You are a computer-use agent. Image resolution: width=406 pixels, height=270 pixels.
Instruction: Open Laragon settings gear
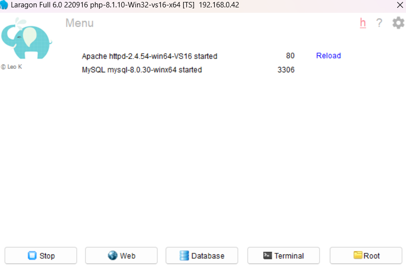[398, 23]
